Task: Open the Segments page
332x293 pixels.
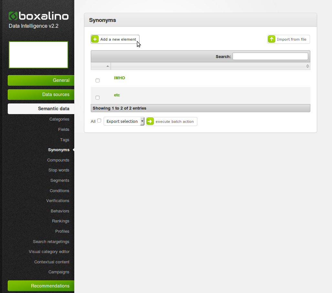Action: [60, 181]
